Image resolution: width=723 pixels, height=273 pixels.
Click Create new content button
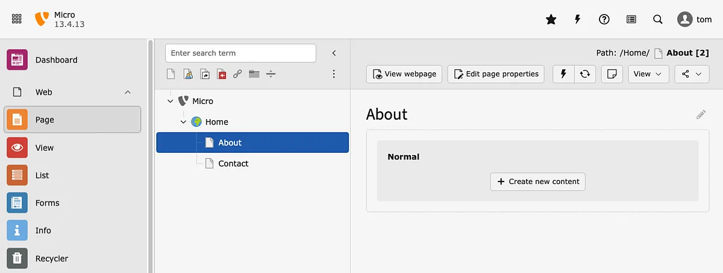[x=537, y=182]
